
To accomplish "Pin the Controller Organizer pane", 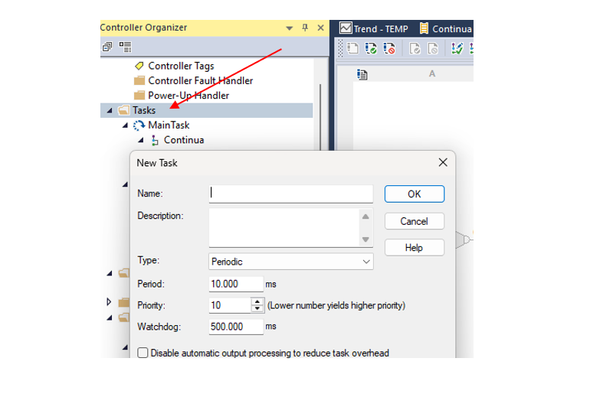I will pos(305,28).
